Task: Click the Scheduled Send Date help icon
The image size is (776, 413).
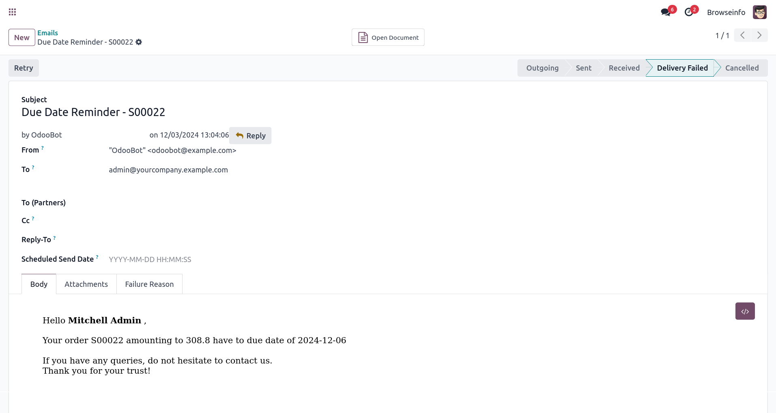Action: tap(97, 257)
